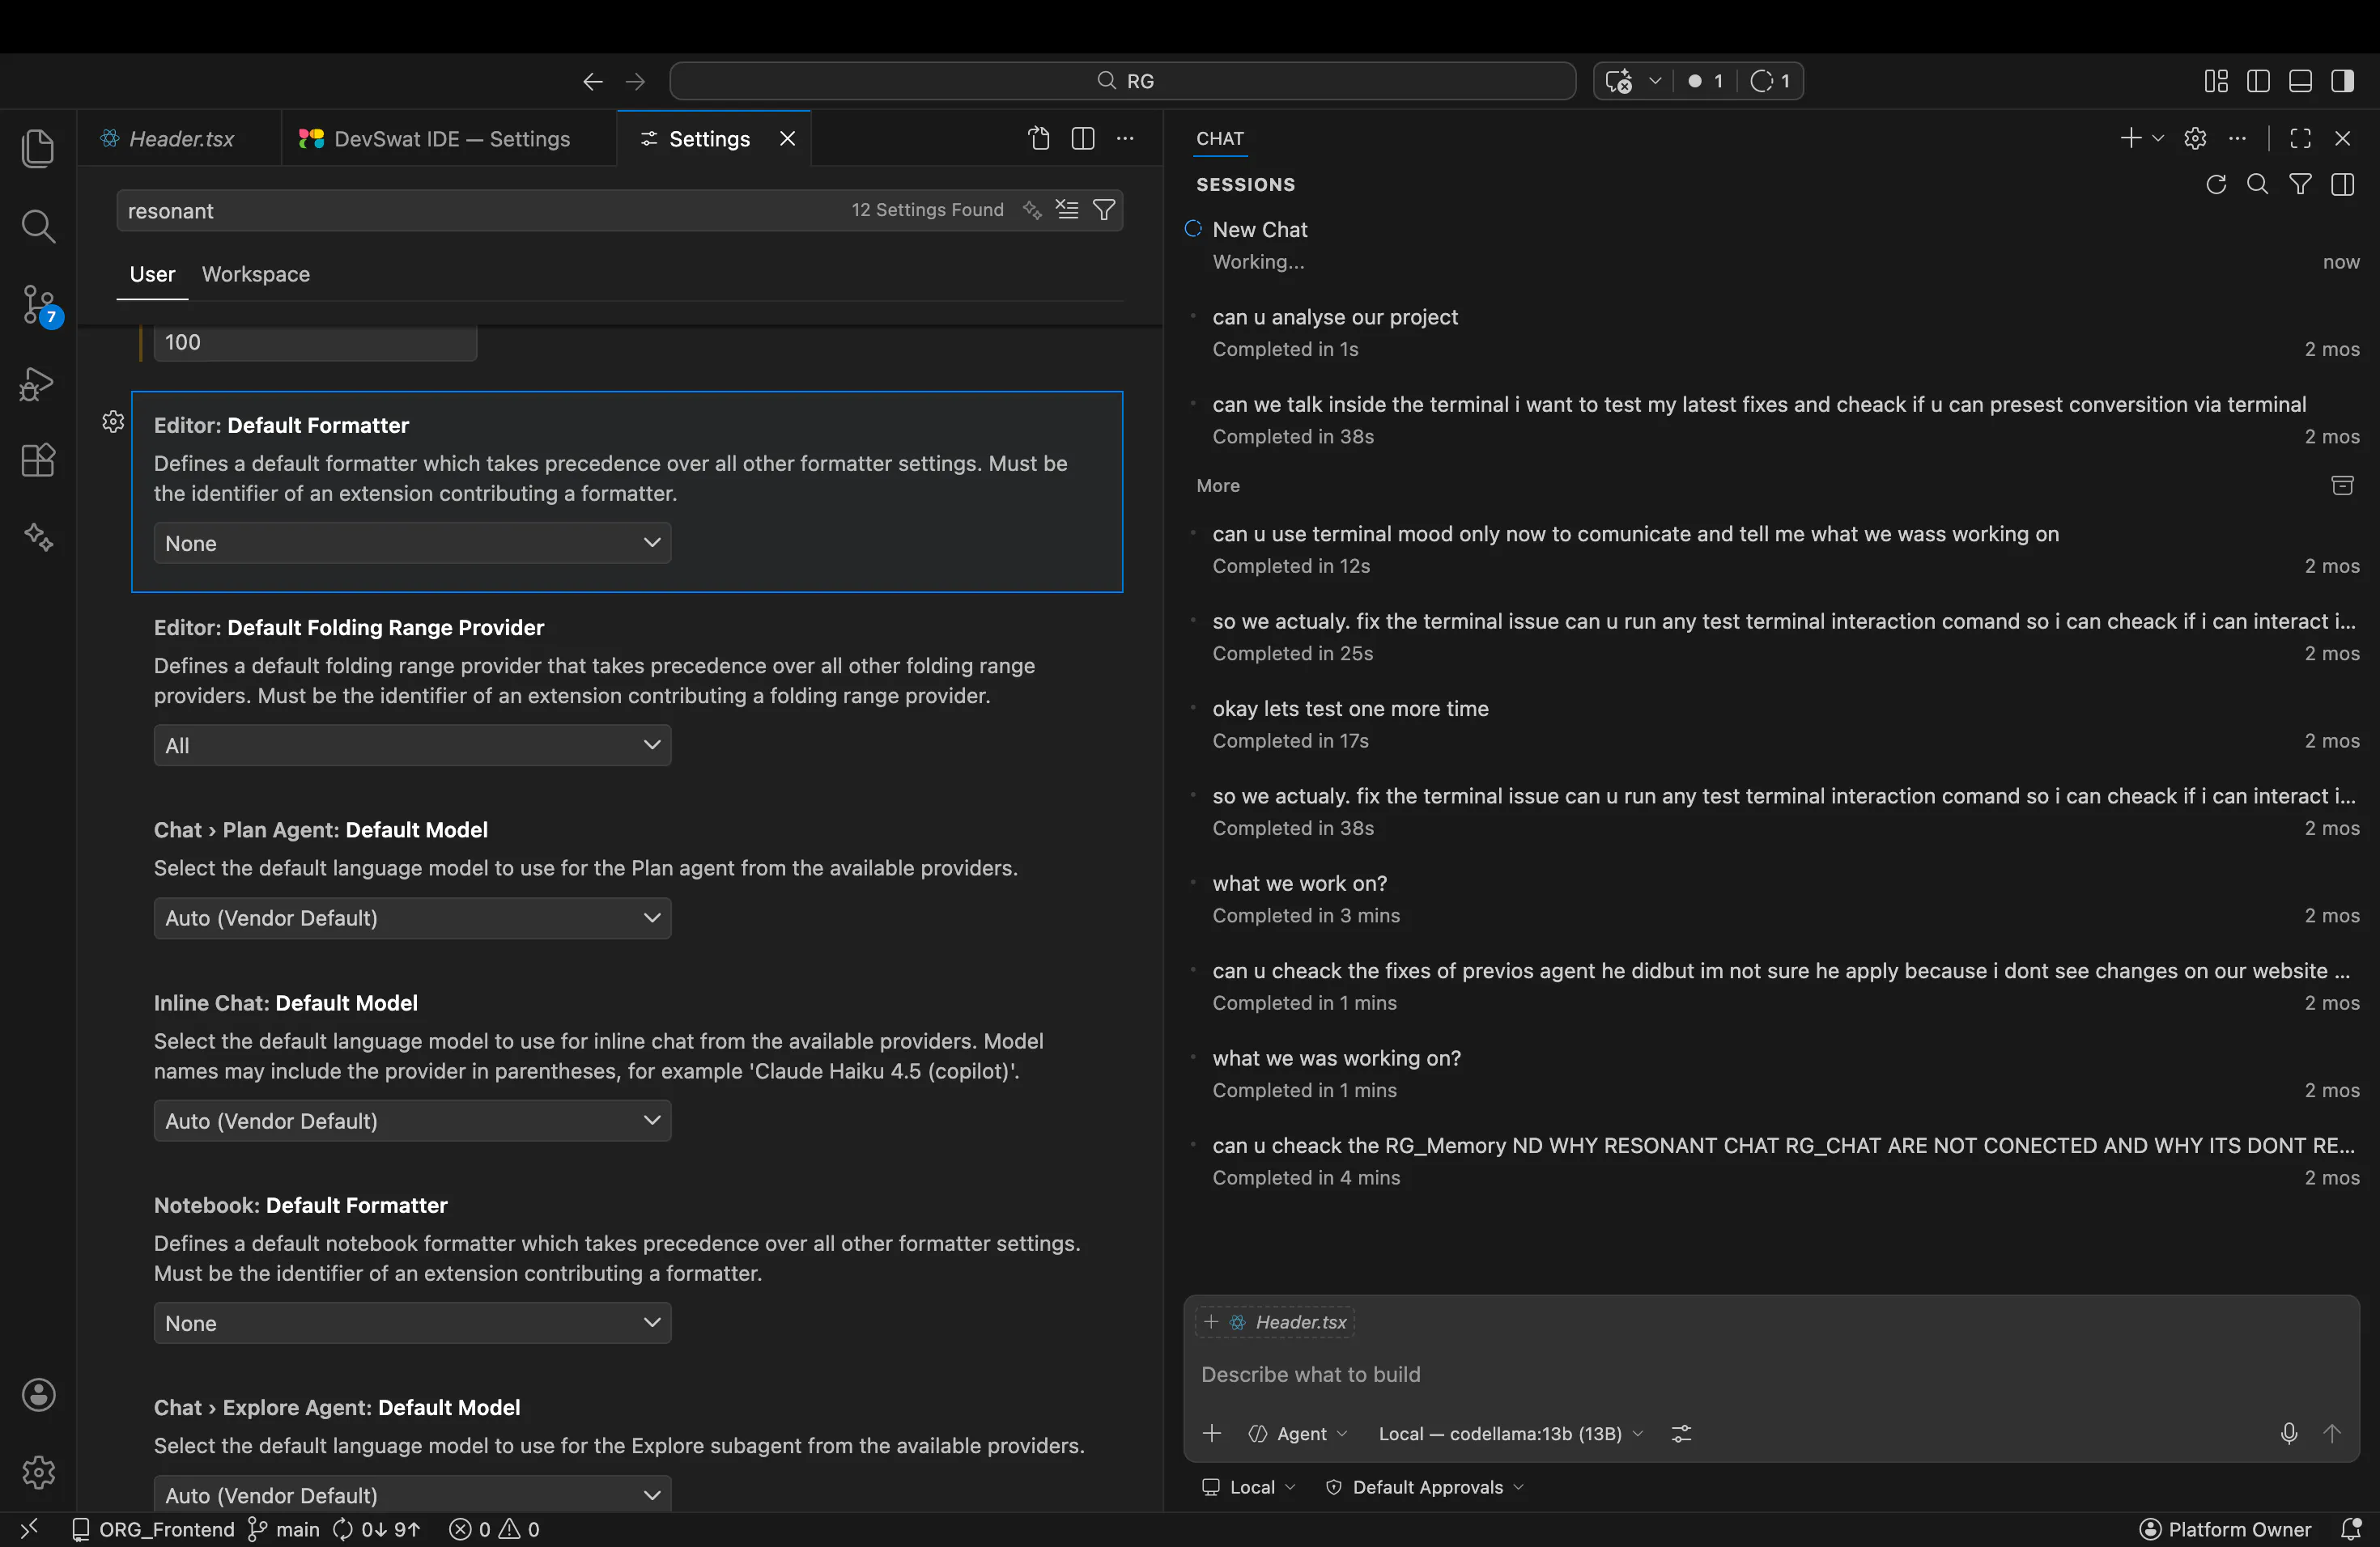Toggle the primary side bar layout
2380x1547 pixels.
[x=2258, y=81]
